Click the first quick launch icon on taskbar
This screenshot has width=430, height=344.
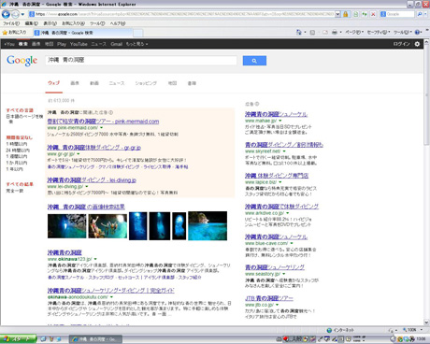[x=43, y=338]
